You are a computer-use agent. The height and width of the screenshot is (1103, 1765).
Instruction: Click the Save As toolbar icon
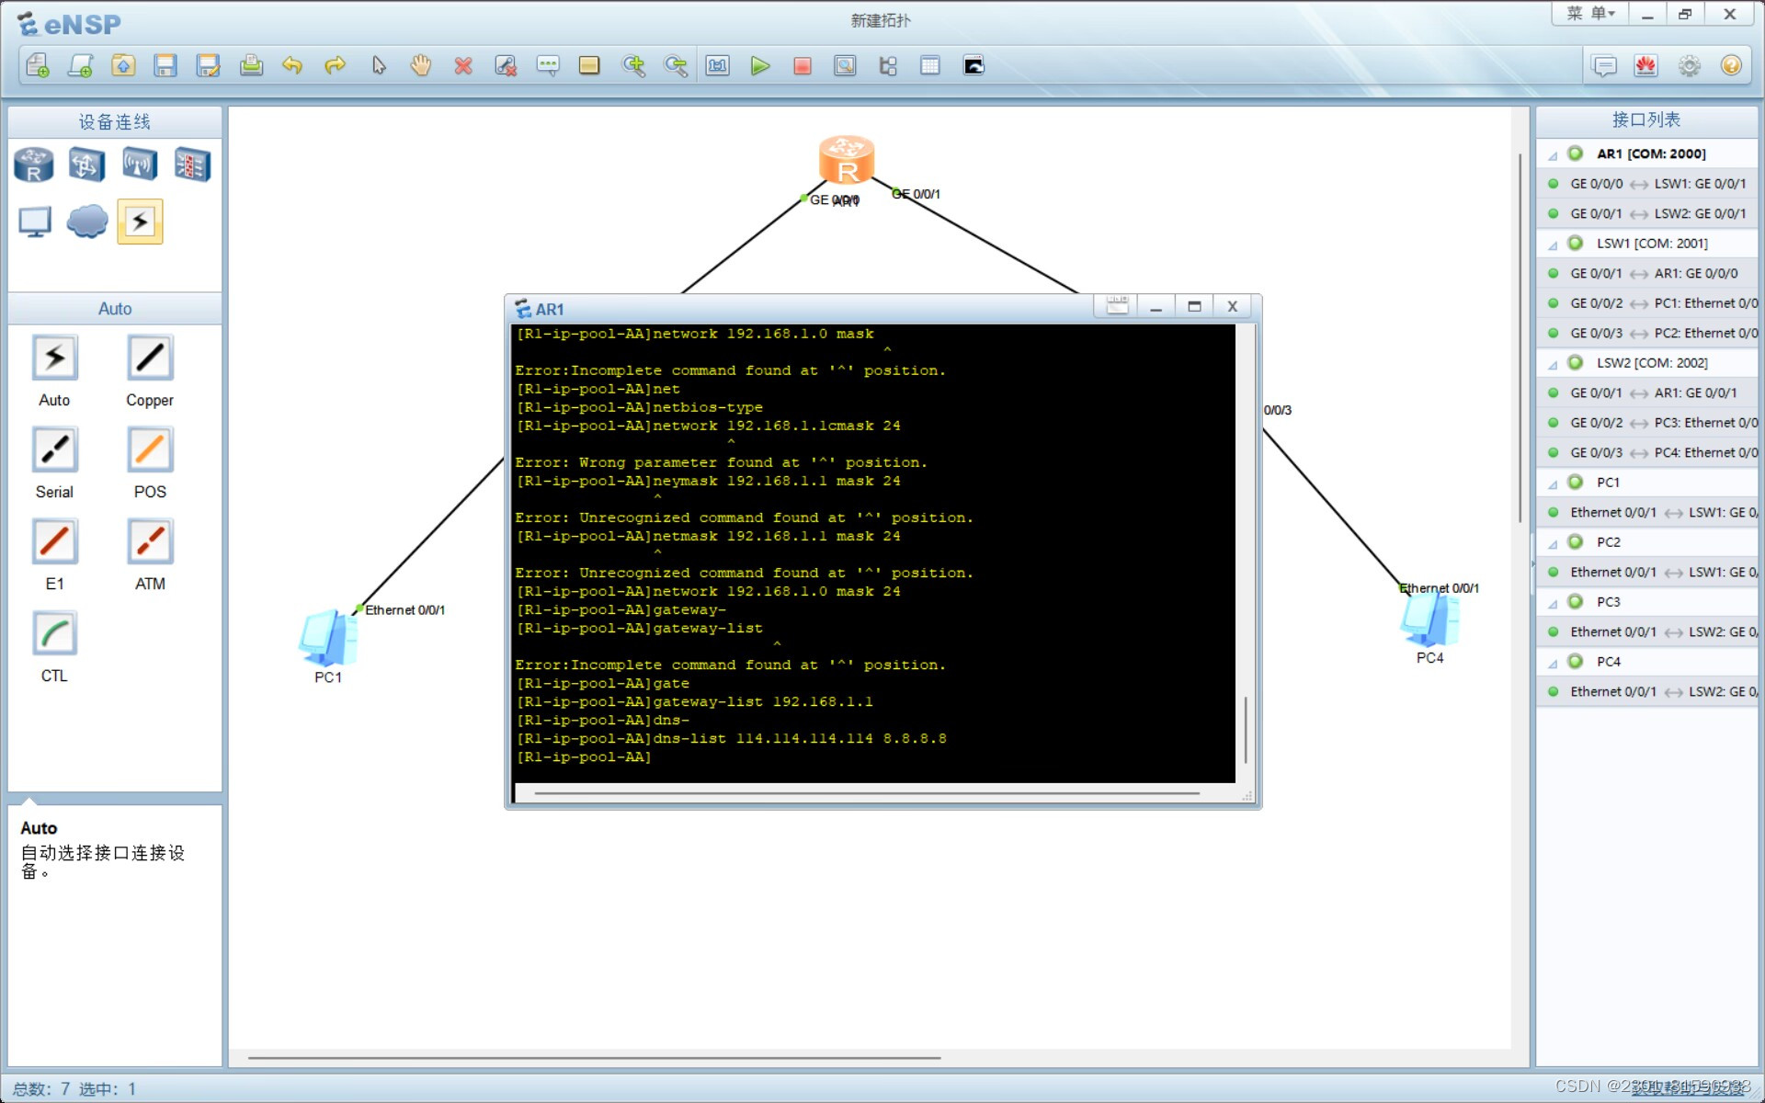[x=208, y=65]
